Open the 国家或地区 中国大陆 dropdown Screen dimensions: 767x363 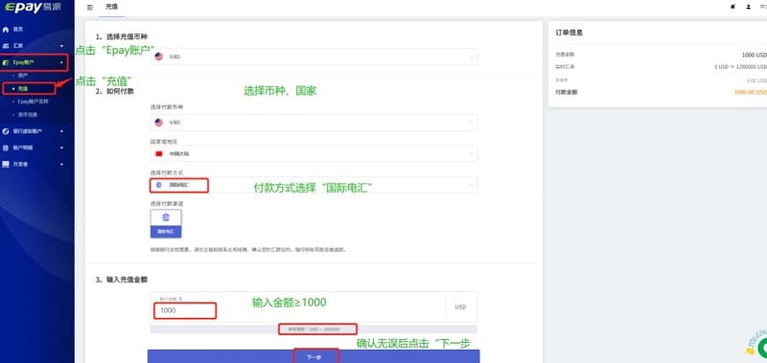[x=314, y=153]
